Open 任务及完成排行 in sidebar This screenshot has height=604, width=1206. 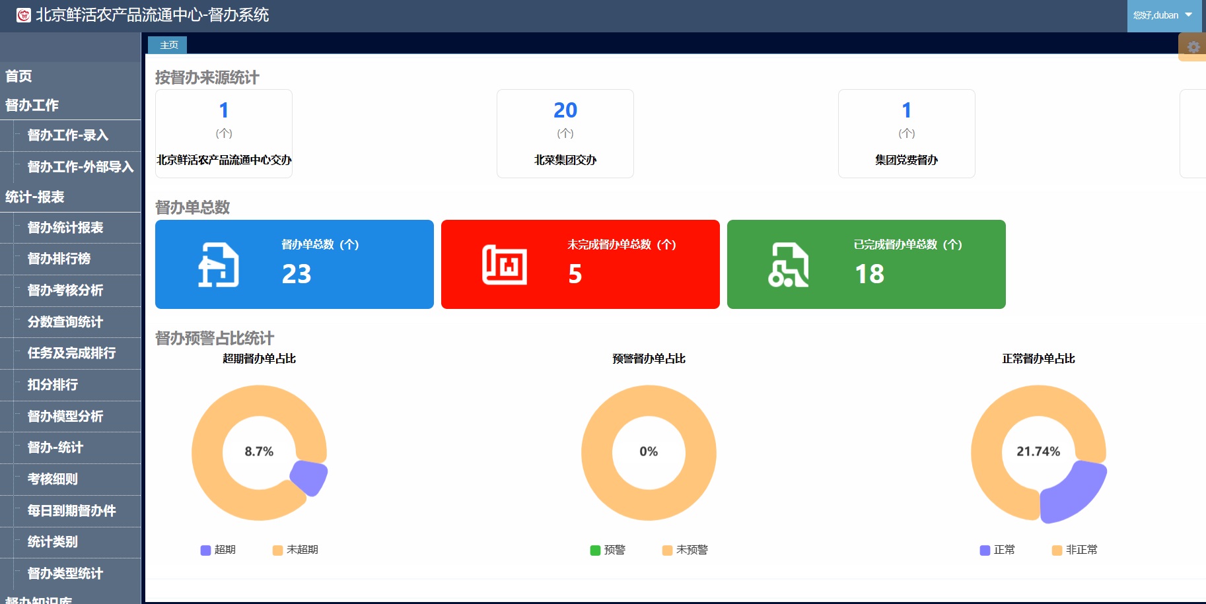[71, 353]
